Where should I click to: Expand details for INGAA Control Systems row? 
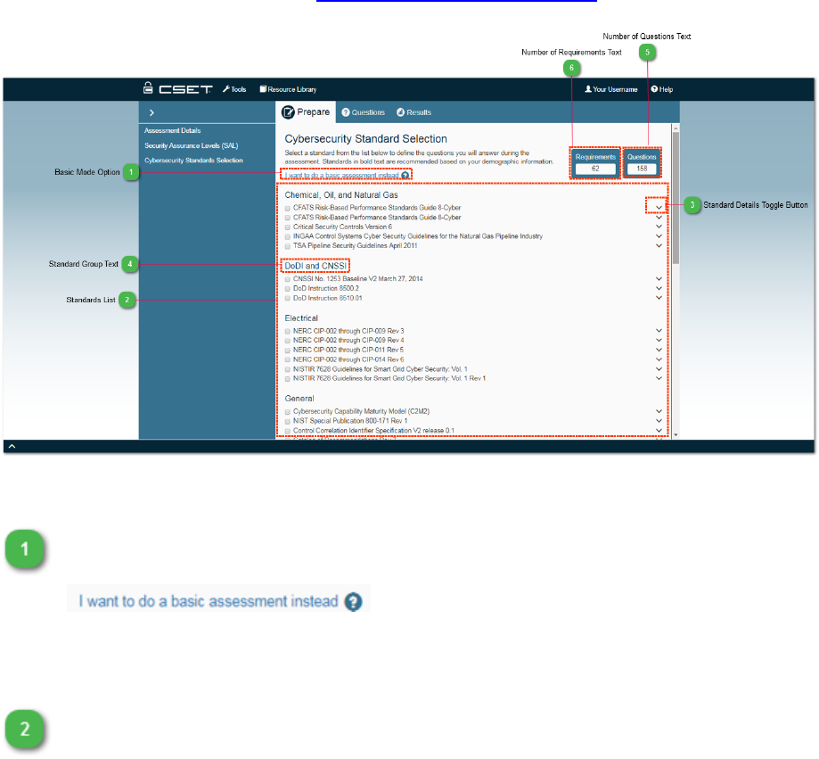coord(659,236)
